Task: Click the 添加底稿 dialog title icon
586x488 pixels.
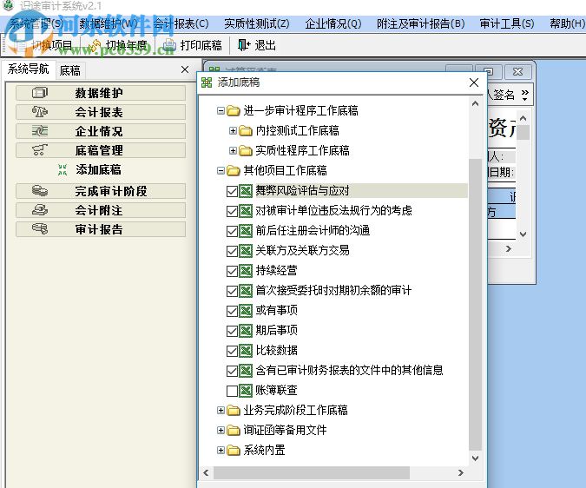Action: tap(207, 82)
